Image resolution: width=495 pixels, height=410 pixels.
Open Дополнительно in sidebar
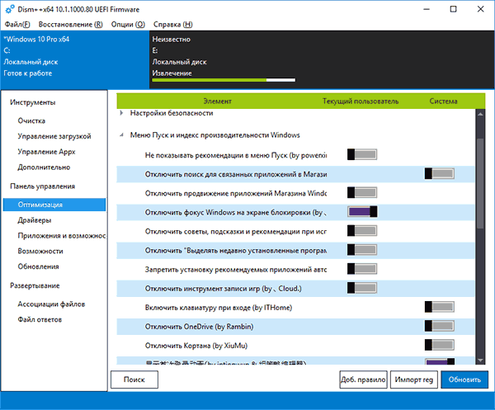click(x=44, y=167)
